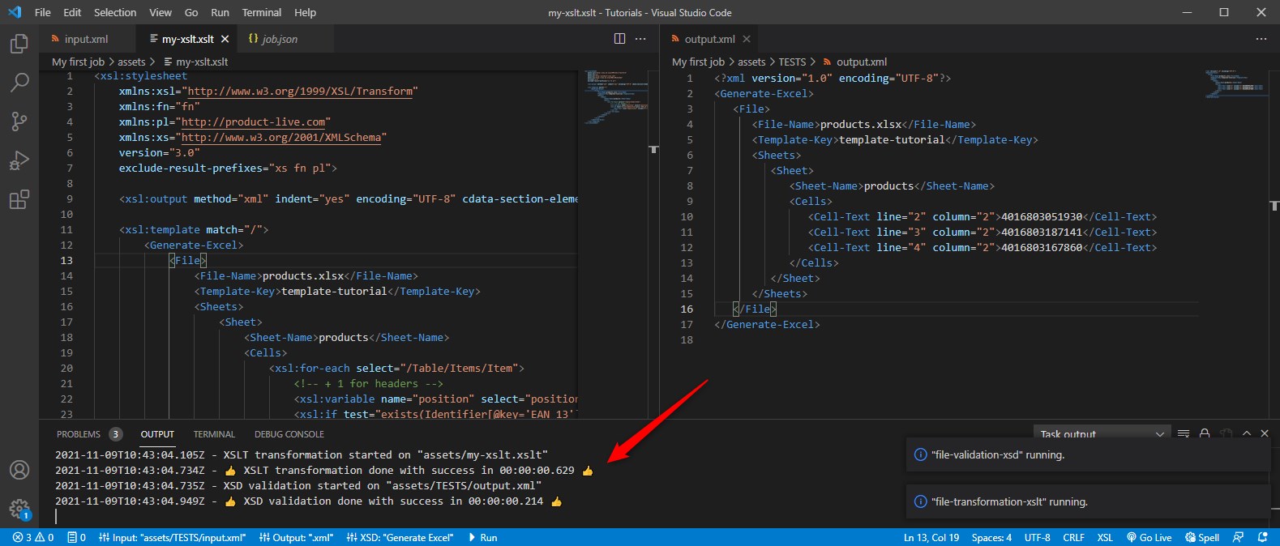Image resolution: width=1280 pixels, height=546 pixels.
Task: Open More Actions menu of right editor group
Action: point(1261,39)
